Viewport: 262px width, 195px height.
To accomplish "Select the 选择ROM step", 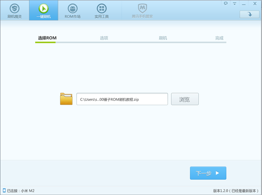I will [47, 38].
